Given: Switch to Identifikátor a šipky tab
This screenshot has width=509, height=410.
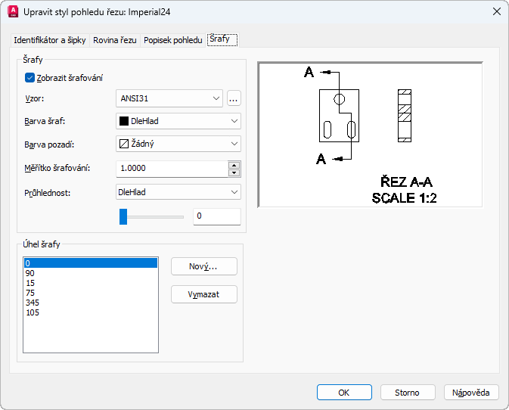Looking at the screenshot, I should [51, 40].
